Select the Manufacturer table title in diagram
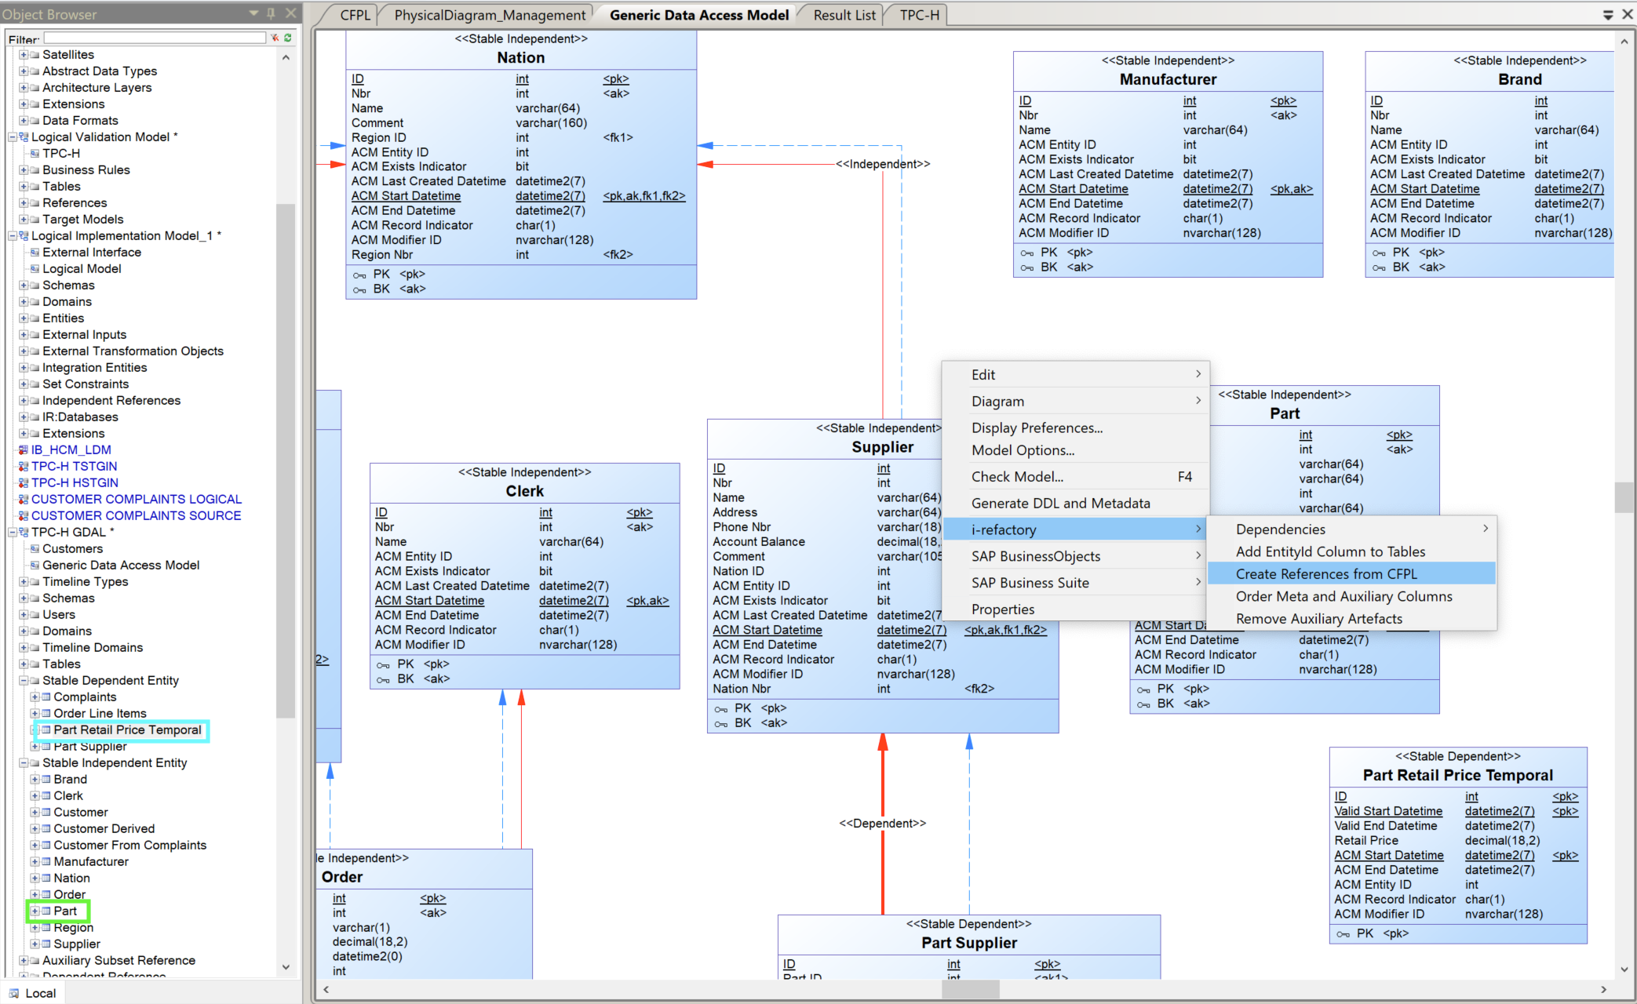The image size is (1637, 1004). click(1168, 79)
